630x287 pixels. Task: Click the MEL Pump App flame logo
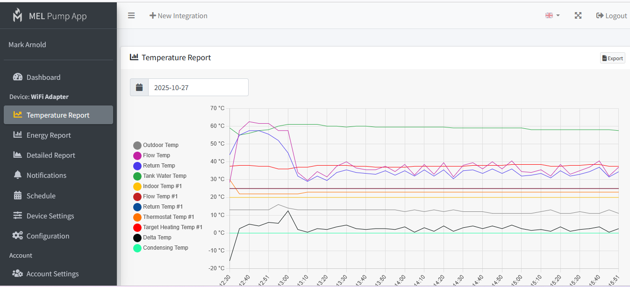pyautogui.click(x=17, y=16)
